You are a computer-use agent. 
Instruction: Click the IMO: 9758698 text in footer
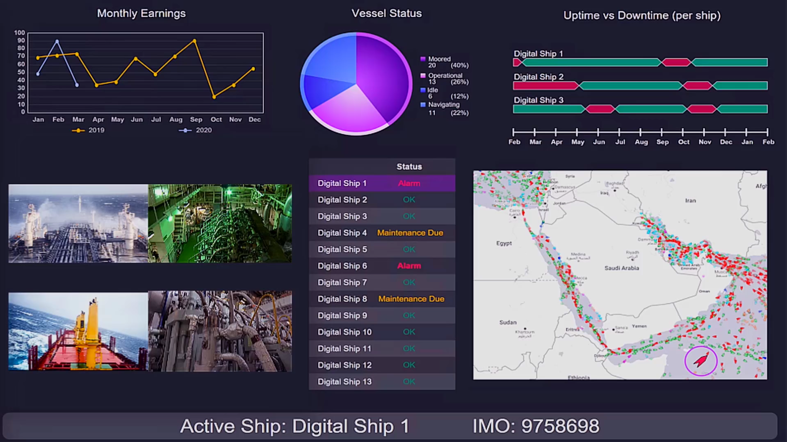coord(536,426)
